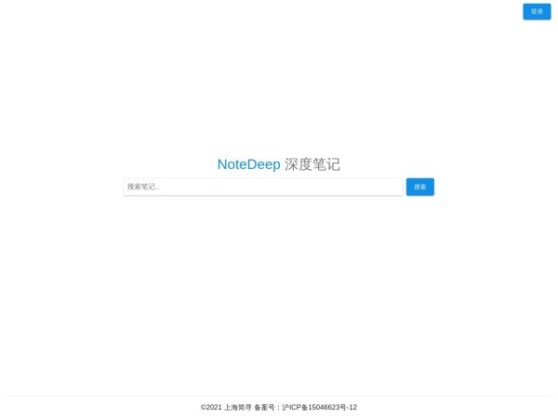Click the NoteDeep blue title text

tap(248, 164)
